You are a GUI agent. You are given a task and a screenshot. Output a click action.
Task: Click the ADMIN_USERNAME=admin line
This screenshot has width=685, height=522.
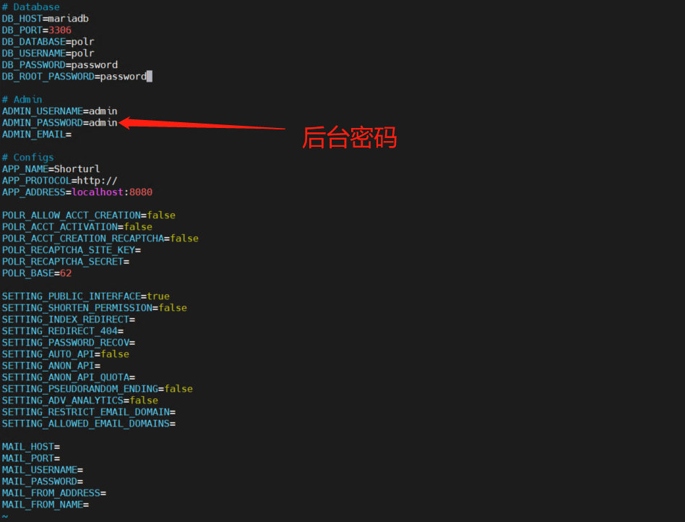tap(59, 111)
